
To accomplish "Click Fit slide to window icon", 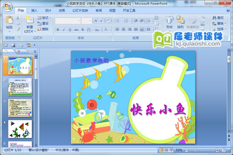I will [224, 150].
